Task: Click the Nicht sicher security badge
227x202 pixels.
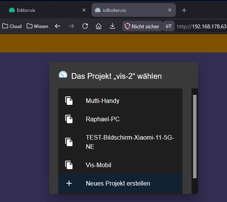Action: [142, 26]
